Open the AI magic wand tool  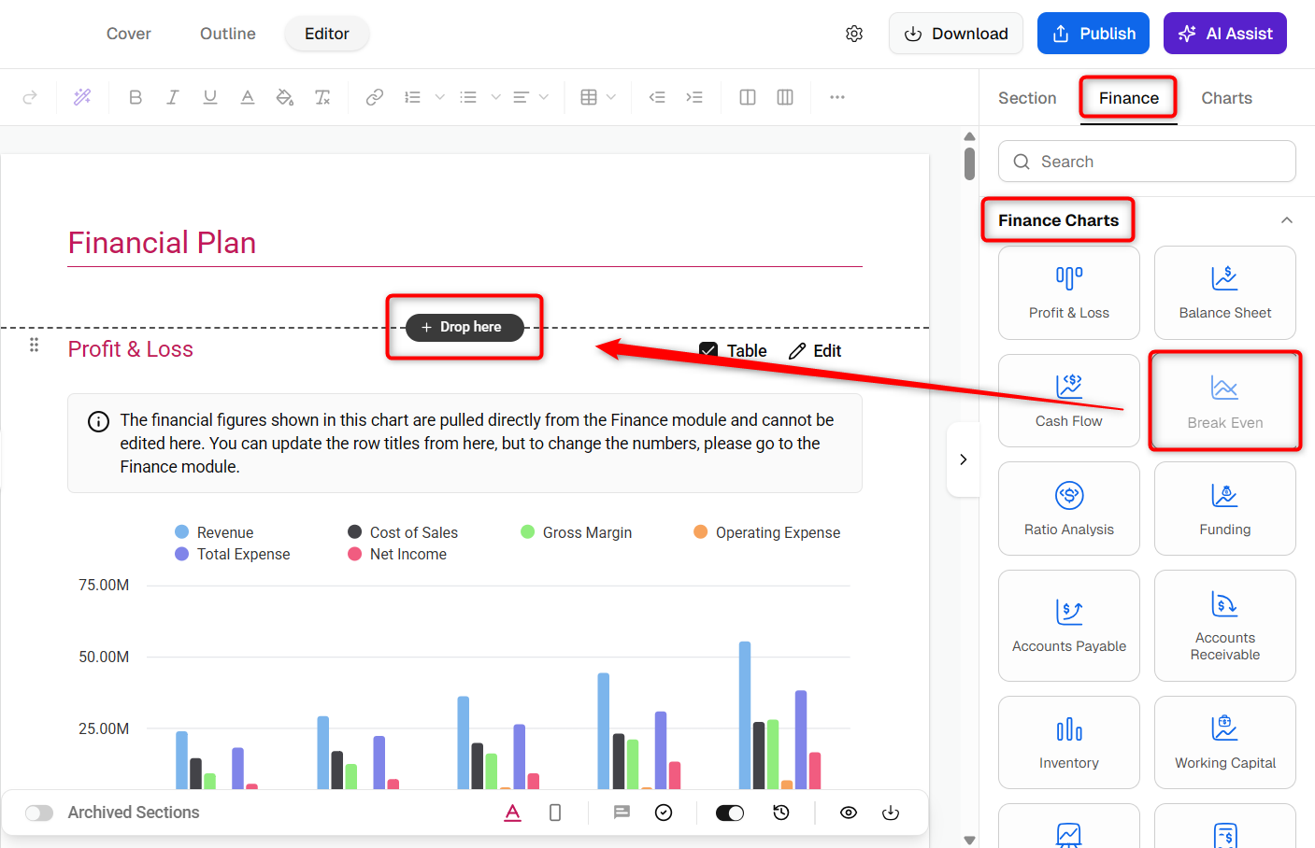tap(82, 97)
